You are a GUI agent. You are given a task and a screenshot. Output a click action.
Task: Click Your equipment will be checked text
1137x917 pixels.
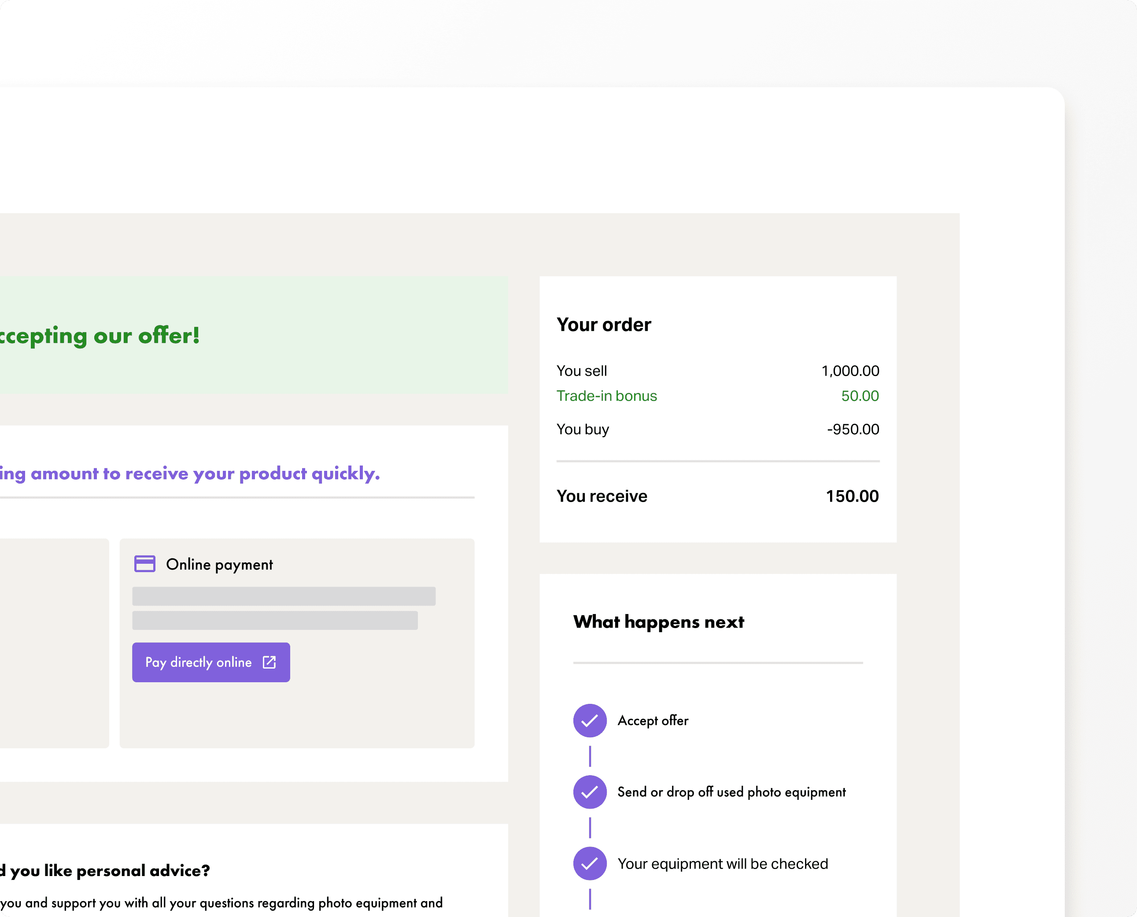tap(723, 864)
